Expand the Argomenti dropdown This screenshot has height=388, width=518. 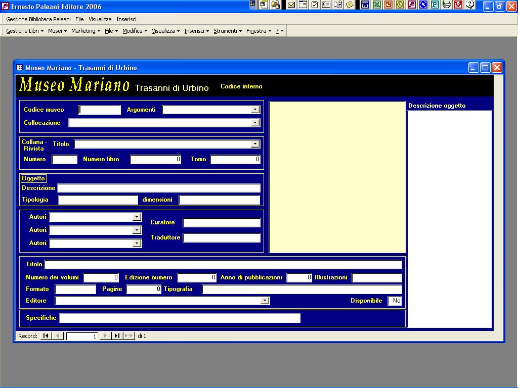255,110
